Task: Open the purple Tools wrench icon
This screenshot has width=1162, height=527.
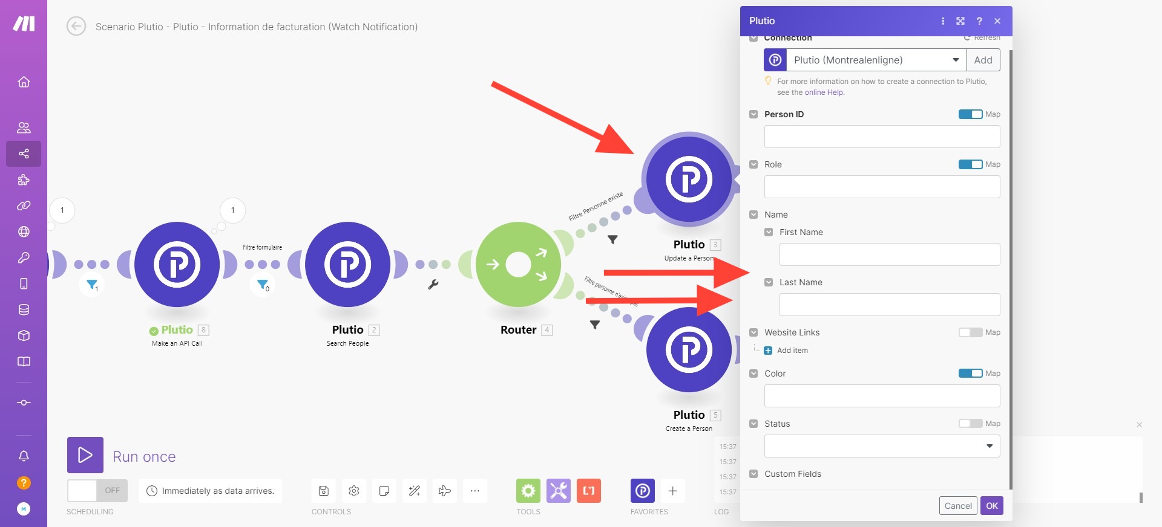Action: pyautogui.click(x=559, y=491)
